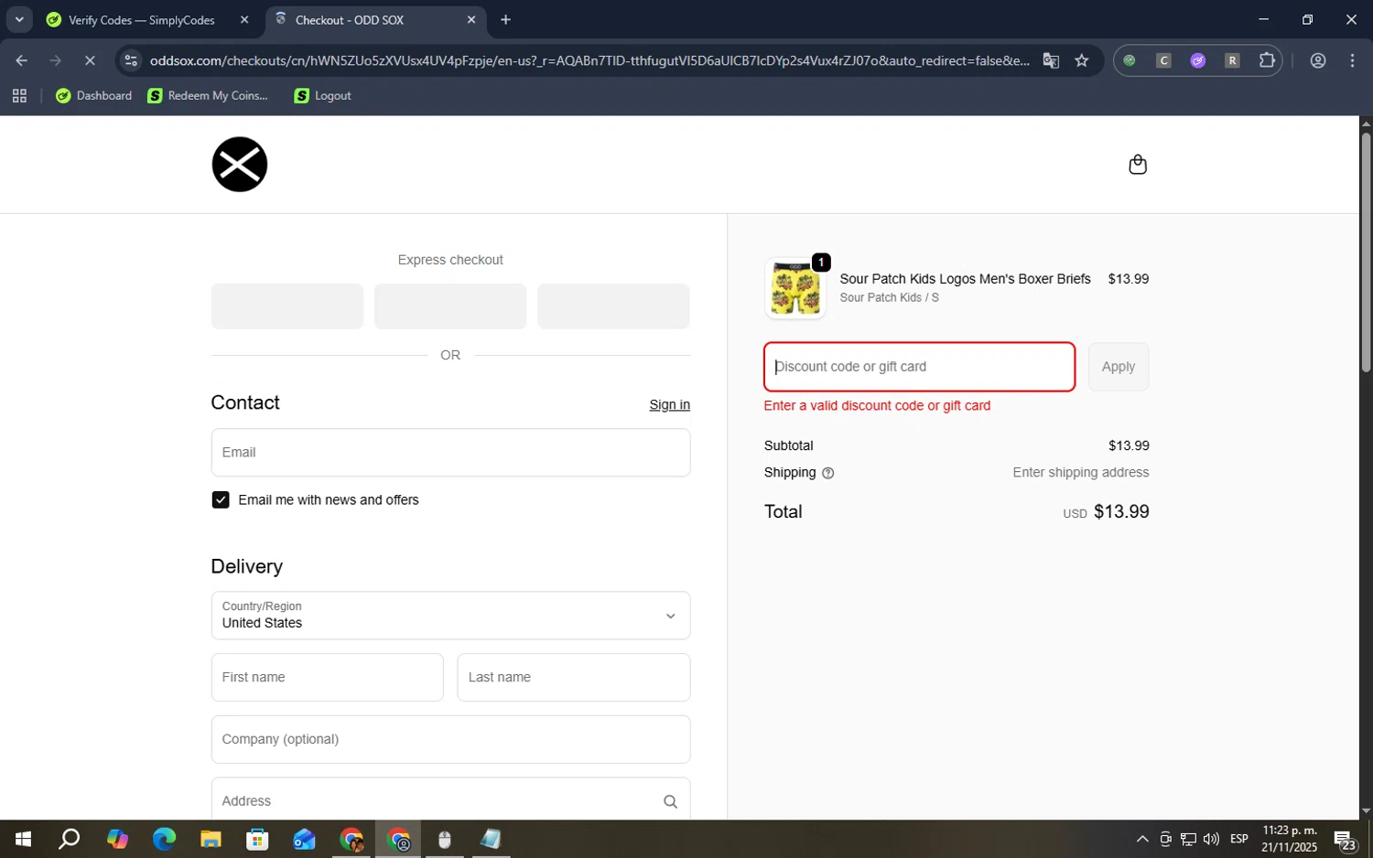Viewport: 1373px width, 858px height.
Task: Focus the Company (optional) field
Action: [450, 739]
